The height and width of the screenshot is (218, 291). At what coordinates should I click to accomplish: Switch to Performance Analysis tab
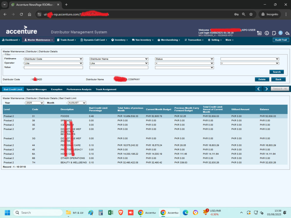(79, 89)
